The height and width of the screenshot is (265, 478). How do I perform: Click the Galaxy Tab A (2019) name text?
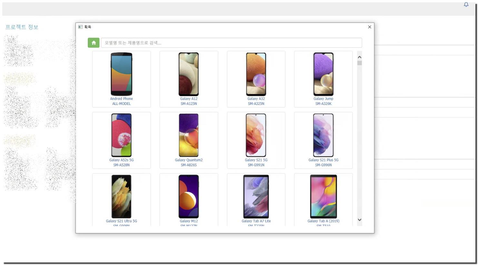click(324, 221)
